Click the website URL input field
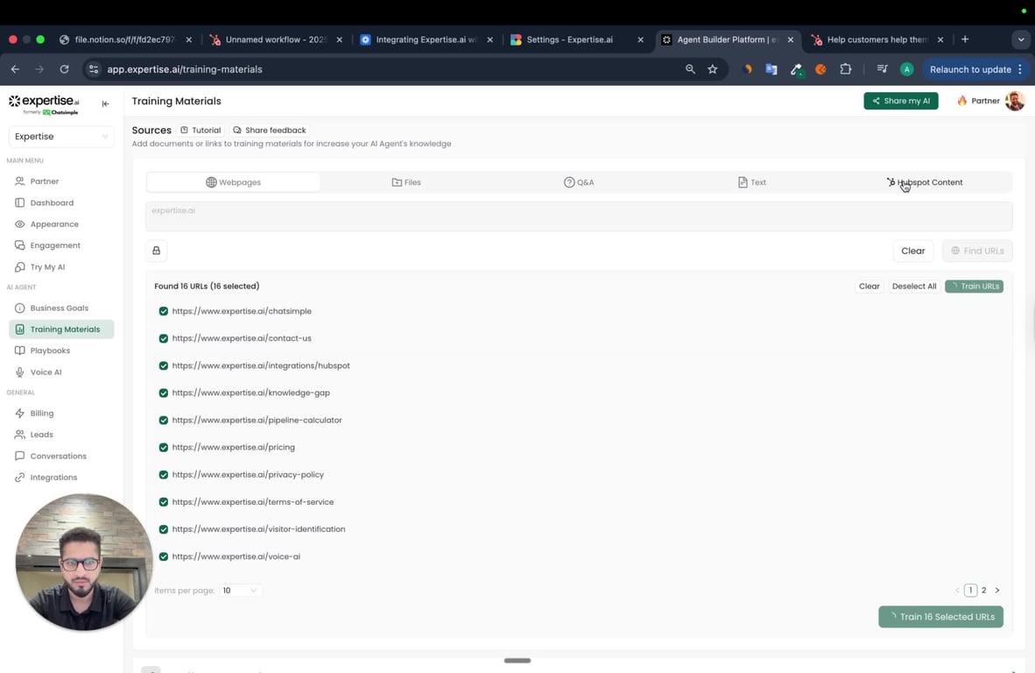Viewport: 1035px width, 673px height. tap(578, 216)
